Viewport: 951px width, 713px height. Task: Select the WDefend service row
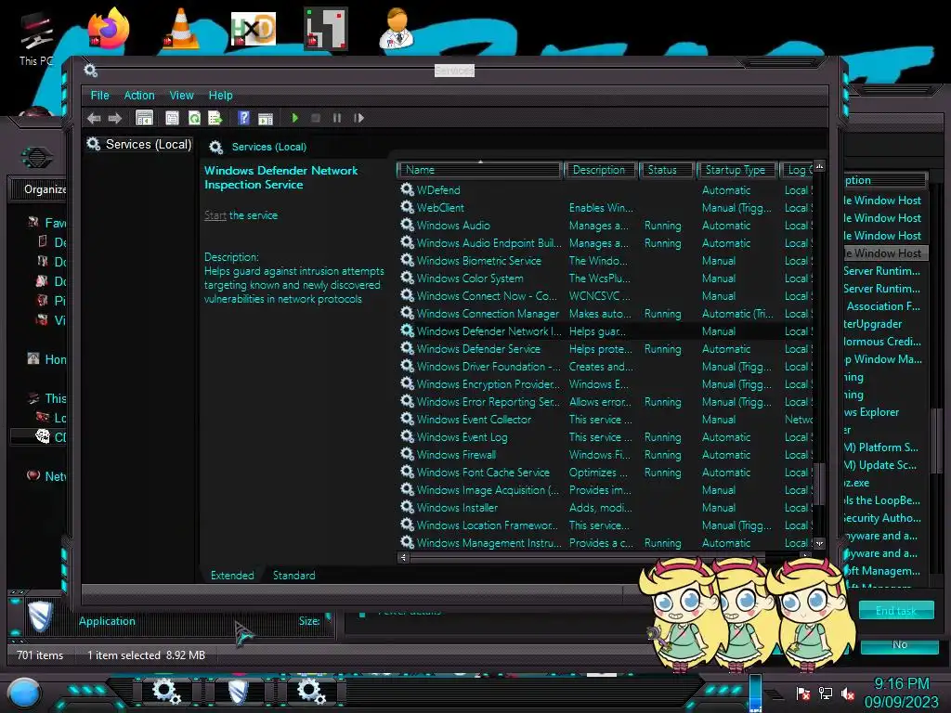[x=606, y=190]
